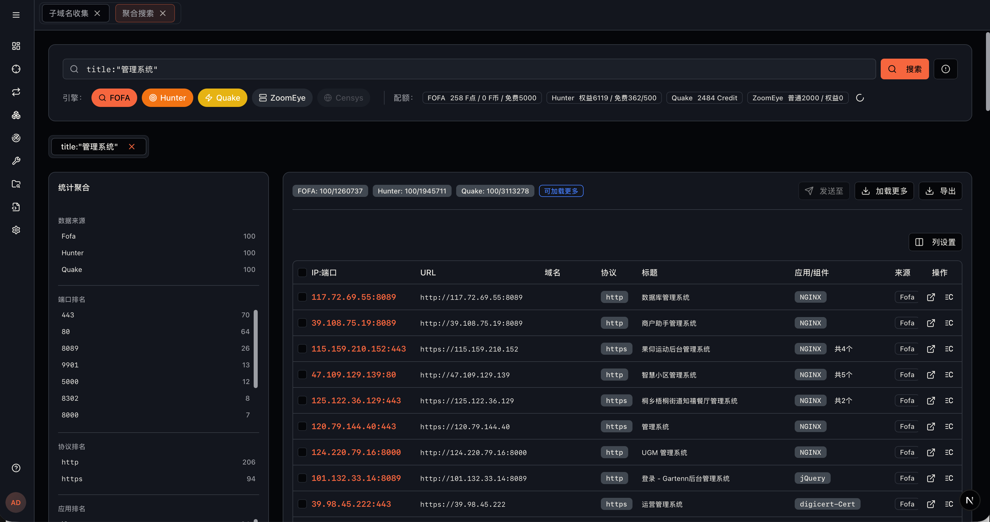Open external link for 117.72.69.55:8089 row

pyautogui.click(x=930, y=297)
